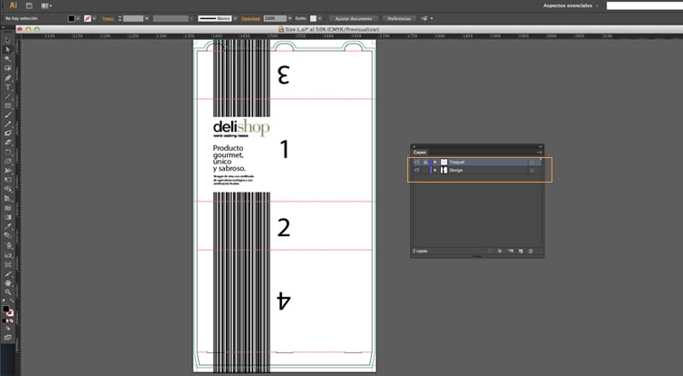683x376 pixels.
Task: Select the Hand tool
Action: point(7,283)
